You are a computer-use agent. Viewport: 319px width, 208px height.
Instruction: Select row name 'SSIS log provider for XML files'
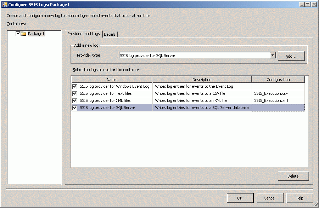[105, 100]
